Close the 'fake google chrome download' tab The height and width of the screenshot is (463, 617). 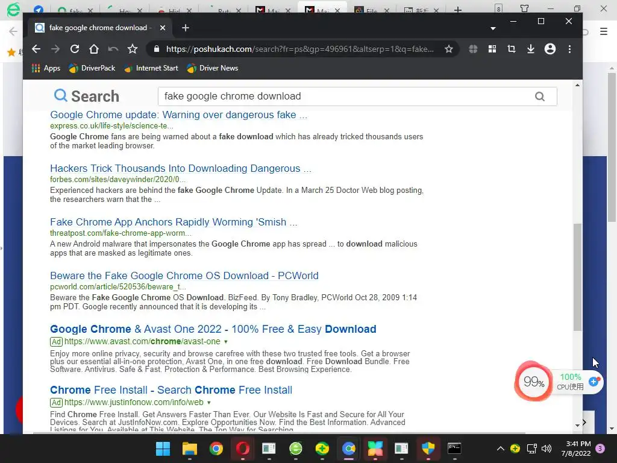click(163, 28)
